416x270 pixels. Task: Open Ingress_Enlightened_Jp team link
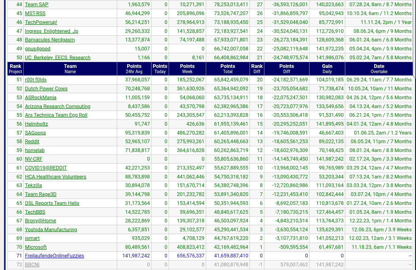click(x=52, y=31)
